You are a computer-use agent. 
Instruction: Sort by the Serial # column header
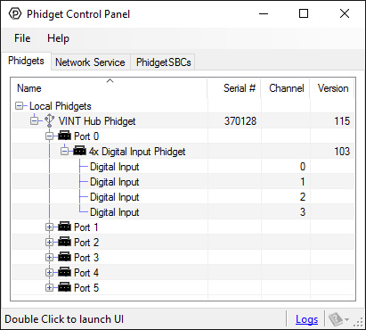pos(234,88)
